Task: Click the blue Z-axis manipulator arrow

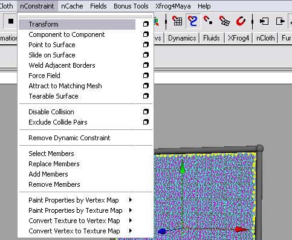Action: pyautogui.click(x=161, y=231)
